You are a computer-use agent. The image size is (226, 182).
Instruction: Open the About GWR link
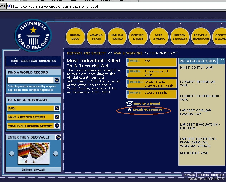pos(29,61)
